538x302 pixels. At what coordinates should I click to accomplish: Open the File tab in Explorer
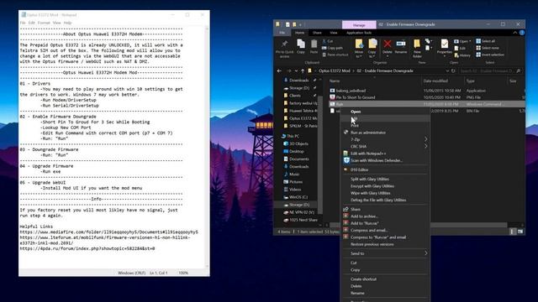(282, 33)
